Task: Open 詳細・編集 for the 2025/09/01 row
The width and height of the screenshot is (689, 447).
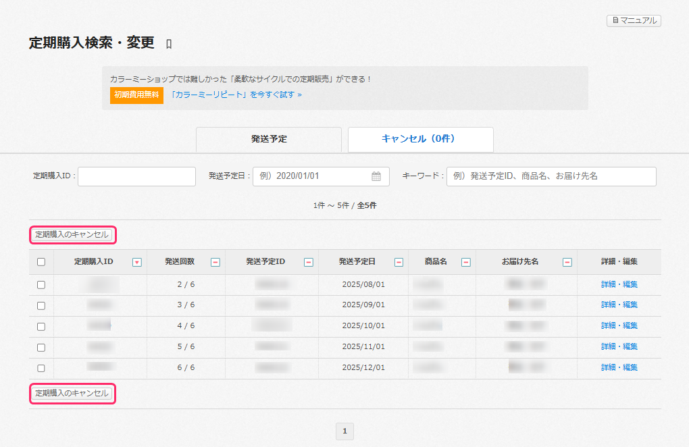Action: pyautogui.click(x=619, y=305)
